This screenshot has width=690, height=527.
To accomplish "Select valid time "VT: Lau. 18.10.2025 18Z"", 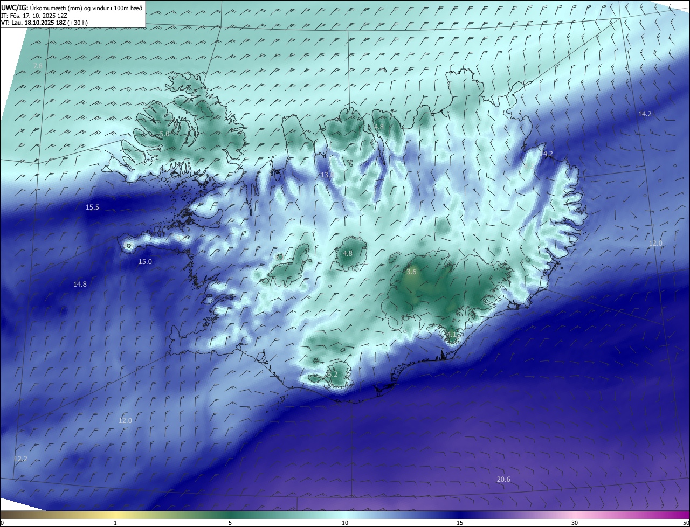I will click(33, 23).
